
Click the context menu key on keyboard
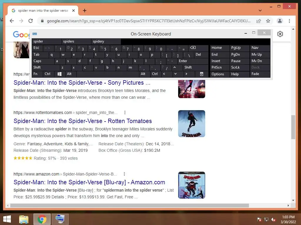click(201, 74)
